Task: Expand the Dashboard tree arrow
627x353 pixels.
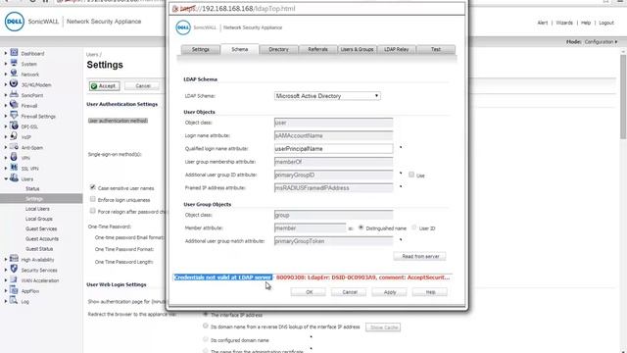Action: pyautogui.click(x=6, y=53)
